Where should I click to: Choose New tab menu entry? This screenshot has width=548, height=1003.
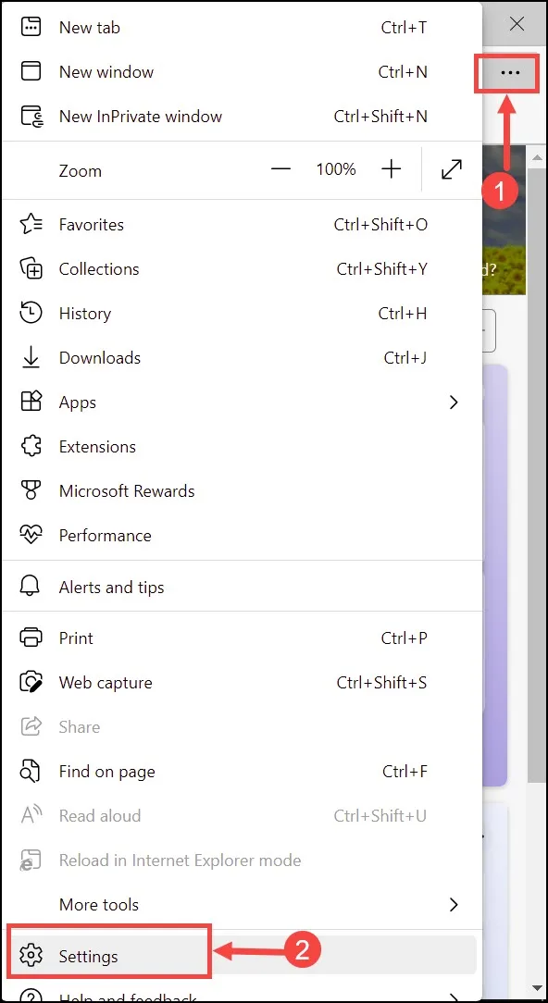(242, 28)
